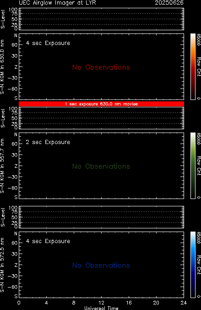Viewport: 201px width, 310px height.
Task: Click the red 'No Observations' text
Action: click(x=101, y=67)
